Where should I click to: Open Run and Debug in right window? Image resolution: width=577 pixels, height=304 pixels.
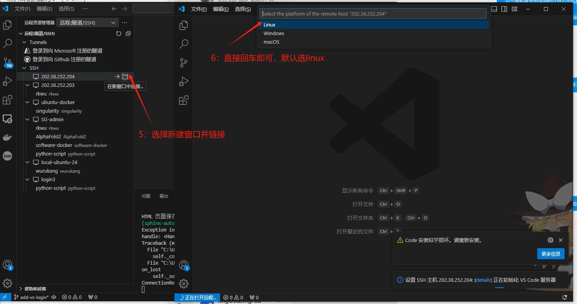coord(184,81)
